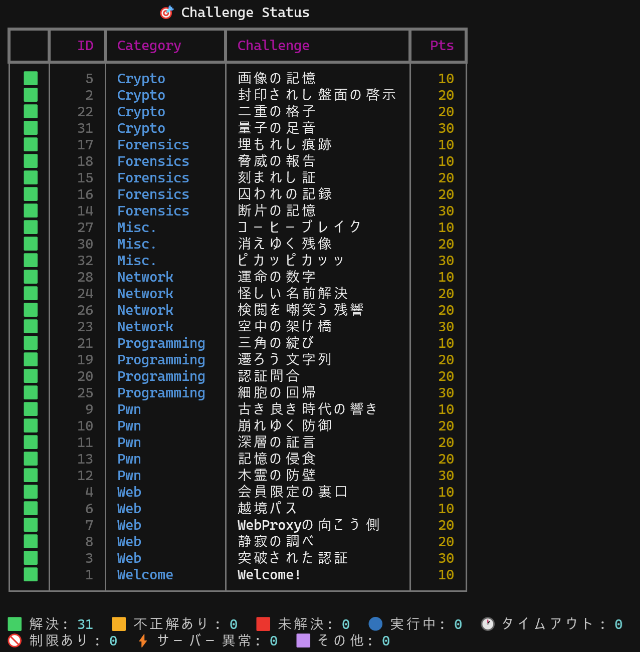Screen dimensions: 640x652
Task: Click status square for 木霊の防壁 row
Action: pos(31,475)
